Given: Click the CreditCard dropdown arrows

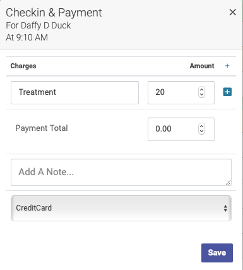Looking at the screenshot, I should click(x=225, y=208).
